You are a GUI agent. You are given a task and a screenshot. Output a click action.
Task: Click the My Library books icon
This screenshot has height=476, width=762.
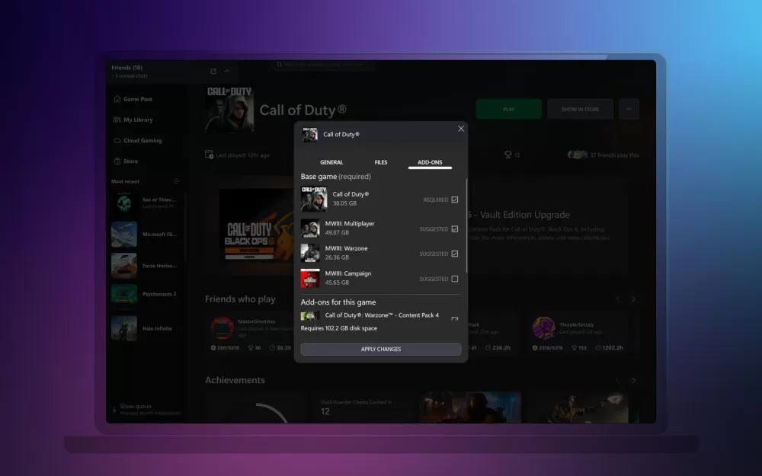click(117, 120)
